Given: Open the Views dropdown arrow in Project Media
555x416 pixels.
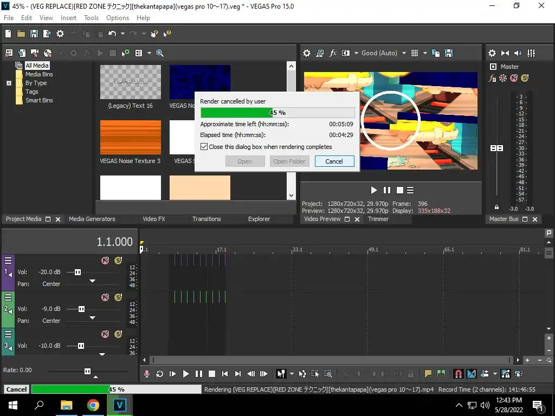Looking at the screenshot, I should [149, 53].
